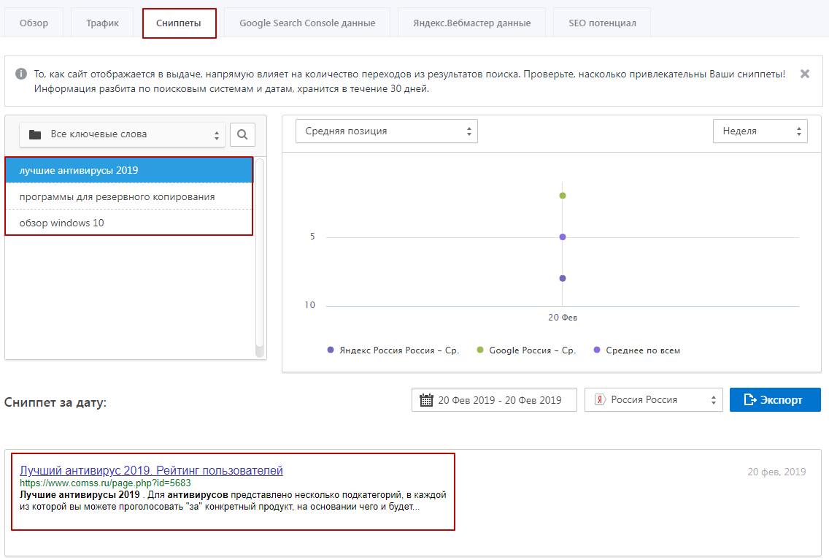
Task: Toggle legend Среднее по всем
Action: [637, 350]
